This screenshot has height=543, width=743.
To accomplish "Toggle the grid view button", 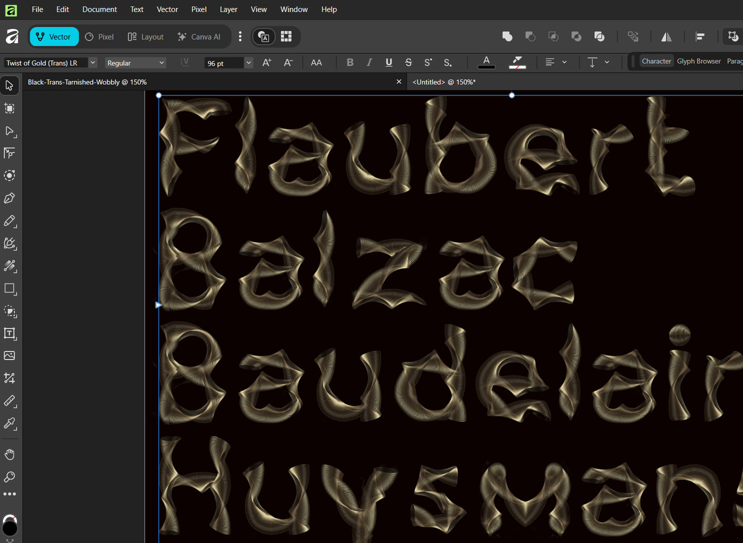I will [286, 37].
